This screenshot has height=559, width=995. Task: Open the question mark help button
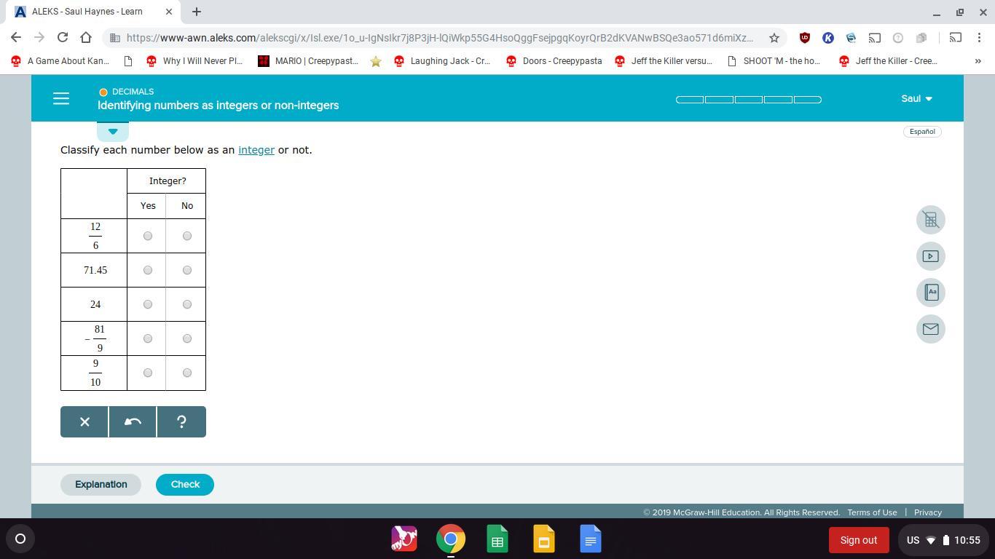(x=181, y=422)
